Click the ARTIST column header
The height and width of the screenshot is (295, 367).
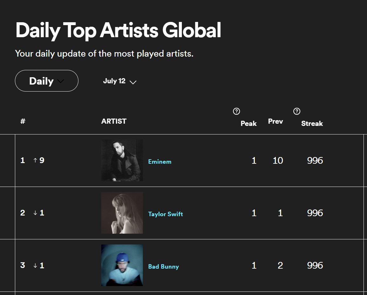[x=114, y=121]
